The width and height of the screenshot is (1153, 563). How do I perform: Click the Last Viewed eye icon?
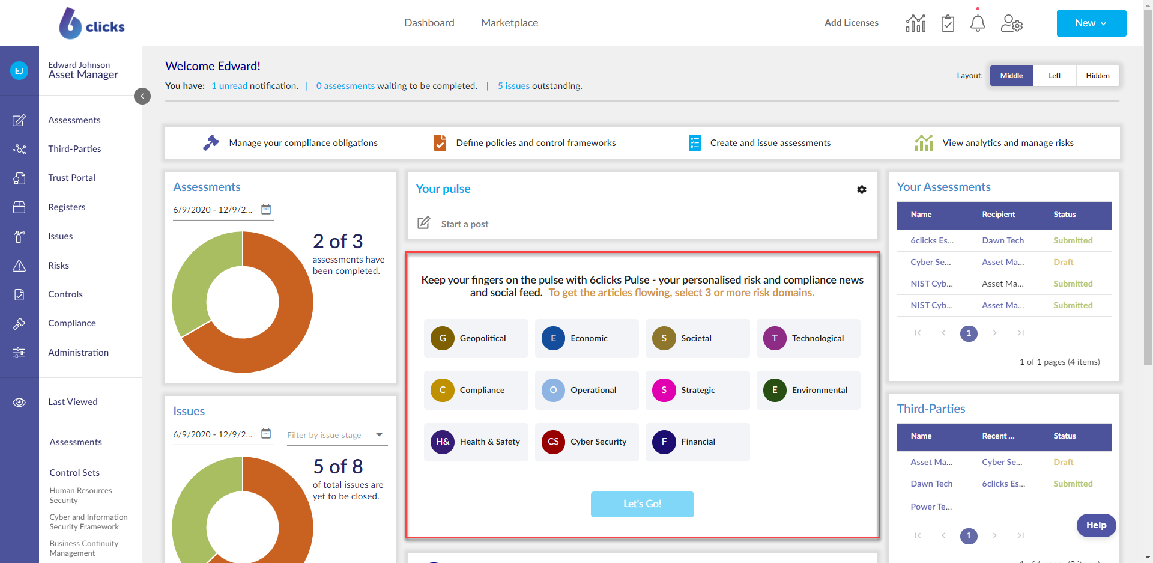19,402
